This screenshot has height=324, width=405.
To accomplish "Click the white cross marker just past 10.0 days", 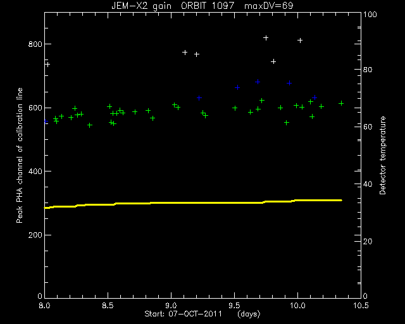I will point(300,40).
